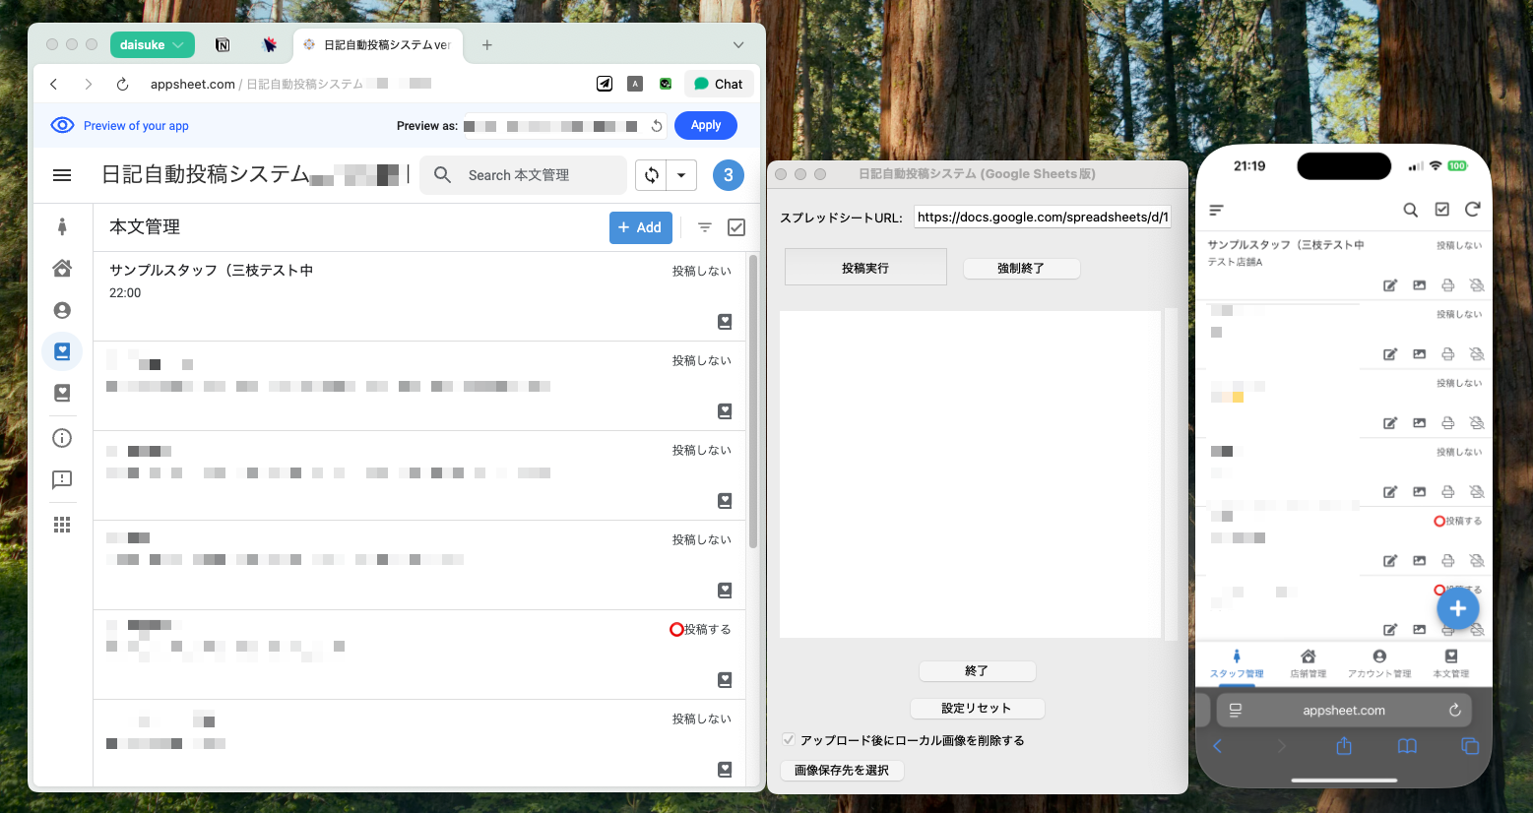Screen dimensions: 1533x813
Task: Open the feedback speech-bubble icon in sidebar
Action: pyautogui.click(x=62, y=480)
